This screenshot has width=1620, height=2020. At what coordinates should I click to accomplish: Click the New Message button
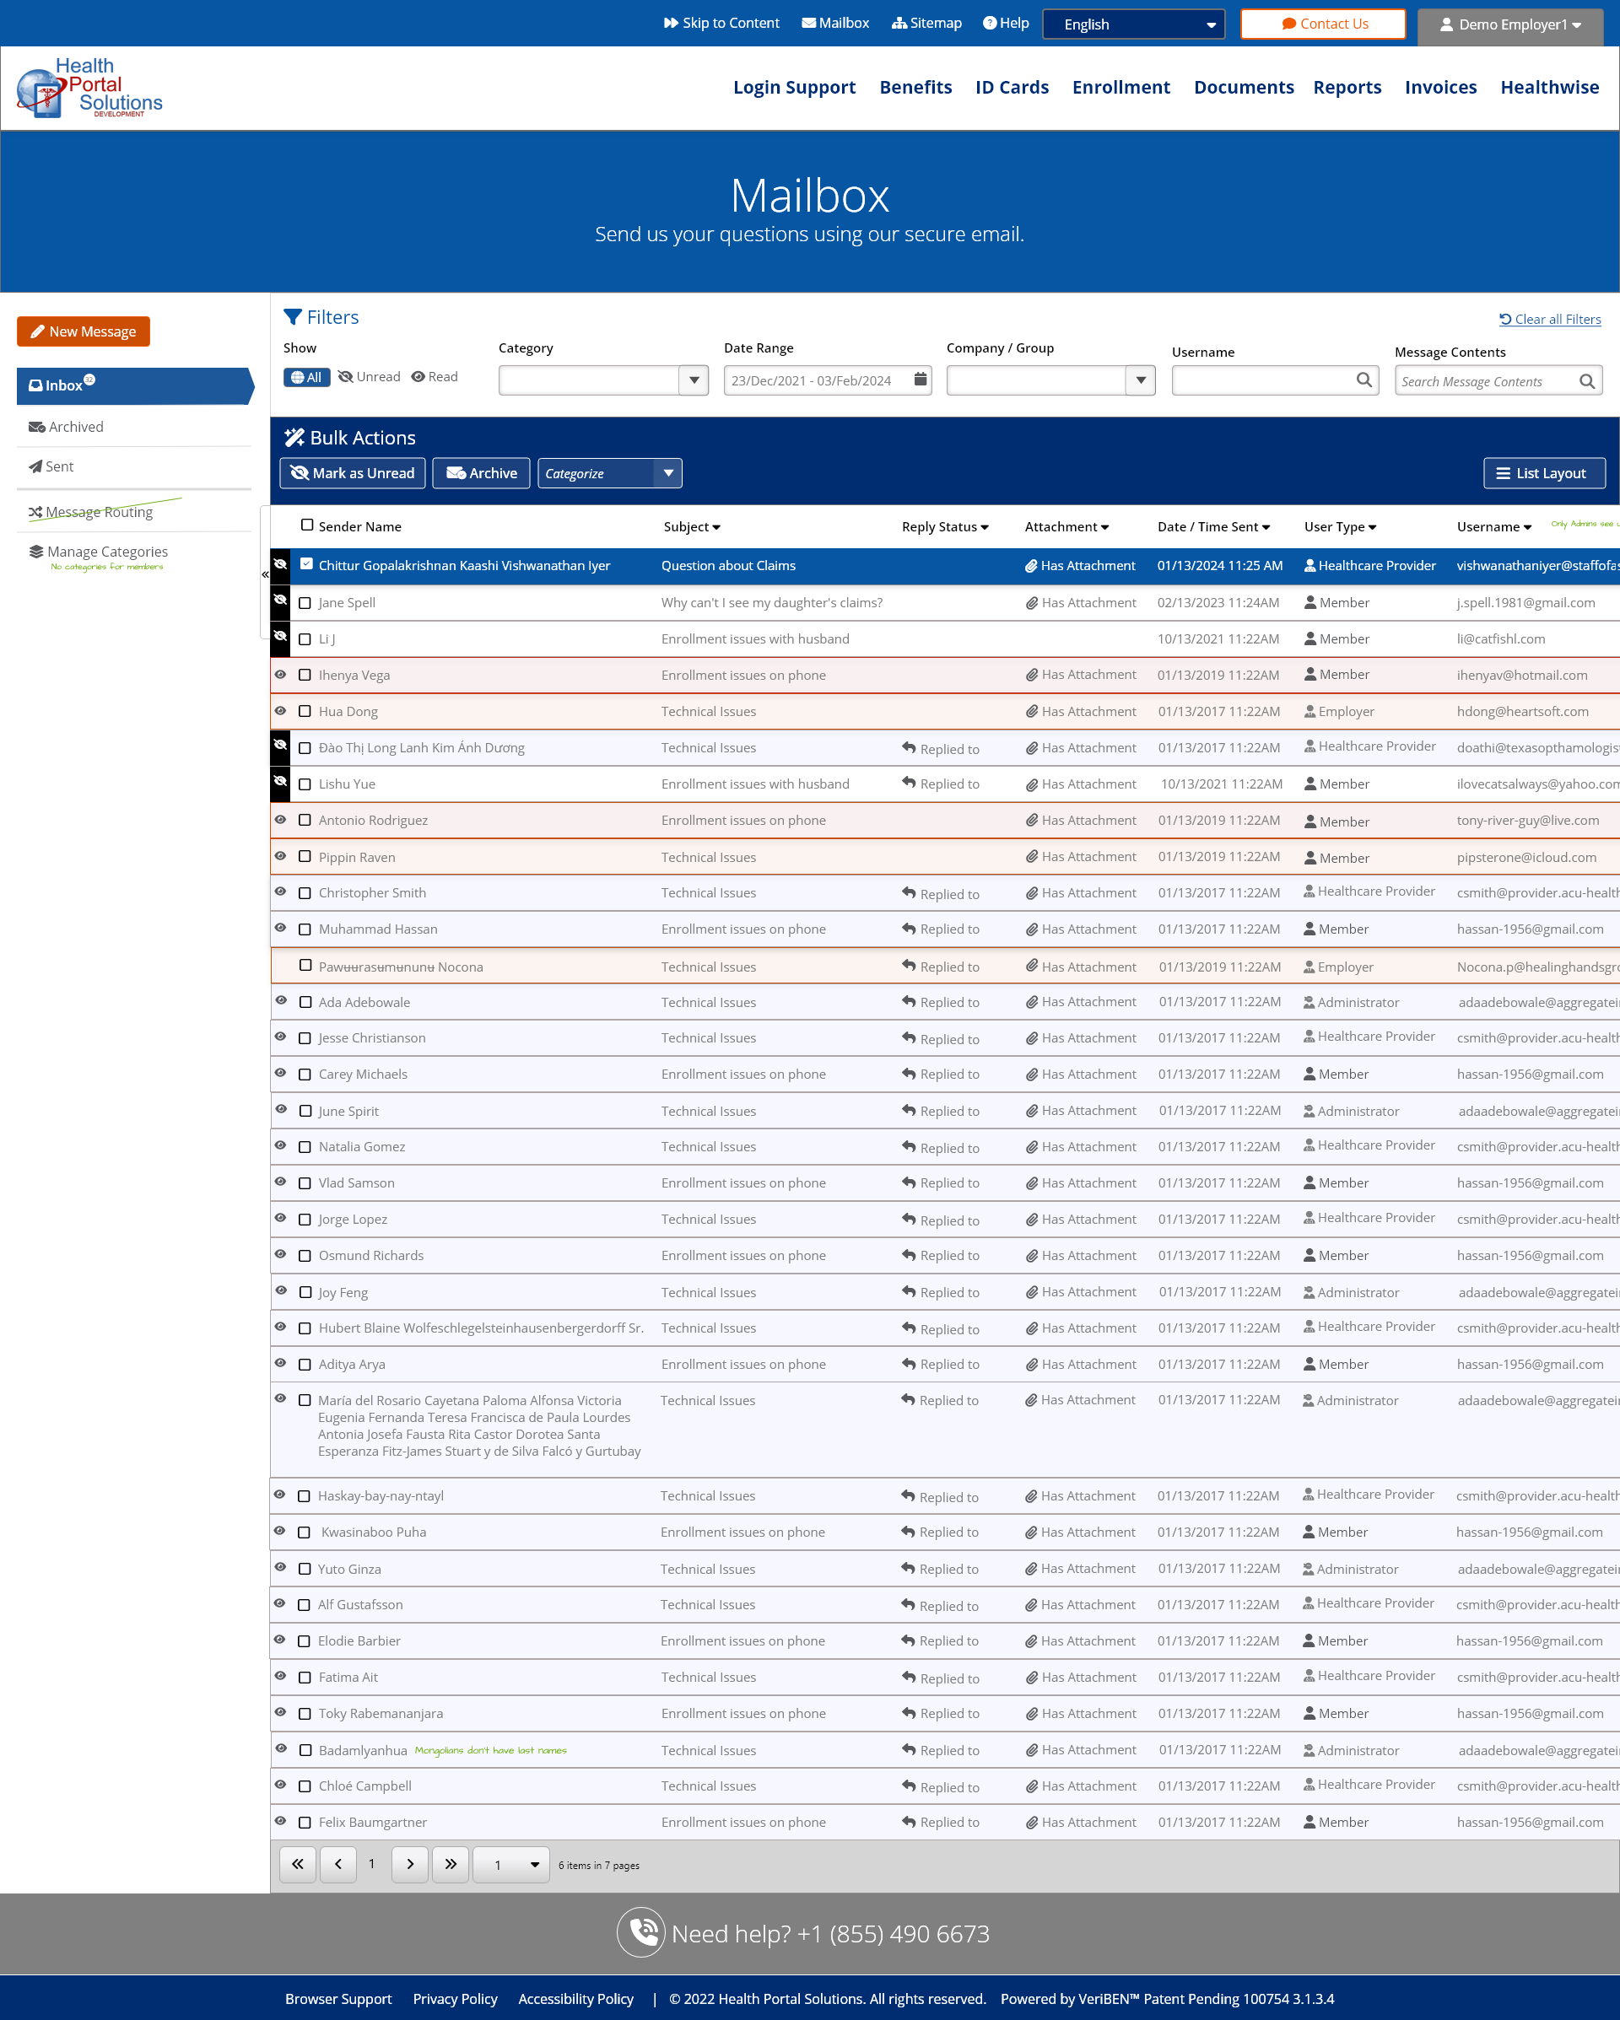84,331
